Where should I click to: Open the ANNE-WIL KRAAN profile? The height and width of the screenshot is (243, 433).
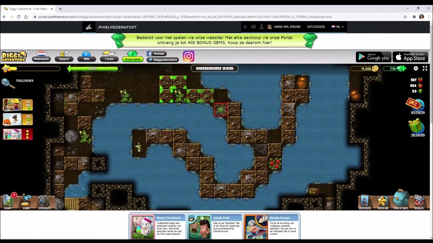click(x=284, y=27)
